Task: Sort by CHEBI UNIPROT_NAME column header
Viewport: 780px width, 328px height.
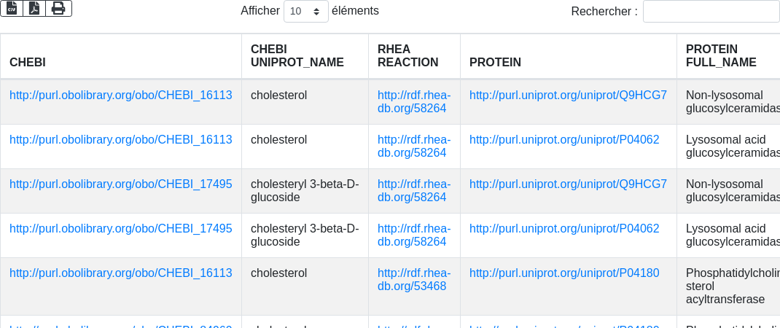Action: click(297, 55)
